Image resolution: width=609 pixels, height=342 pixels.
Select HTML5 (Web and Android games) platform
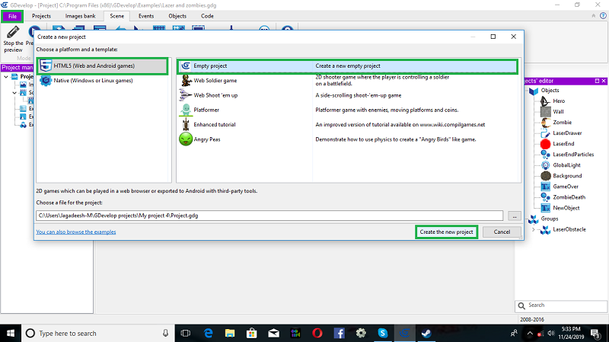click(x=103, y=66)
